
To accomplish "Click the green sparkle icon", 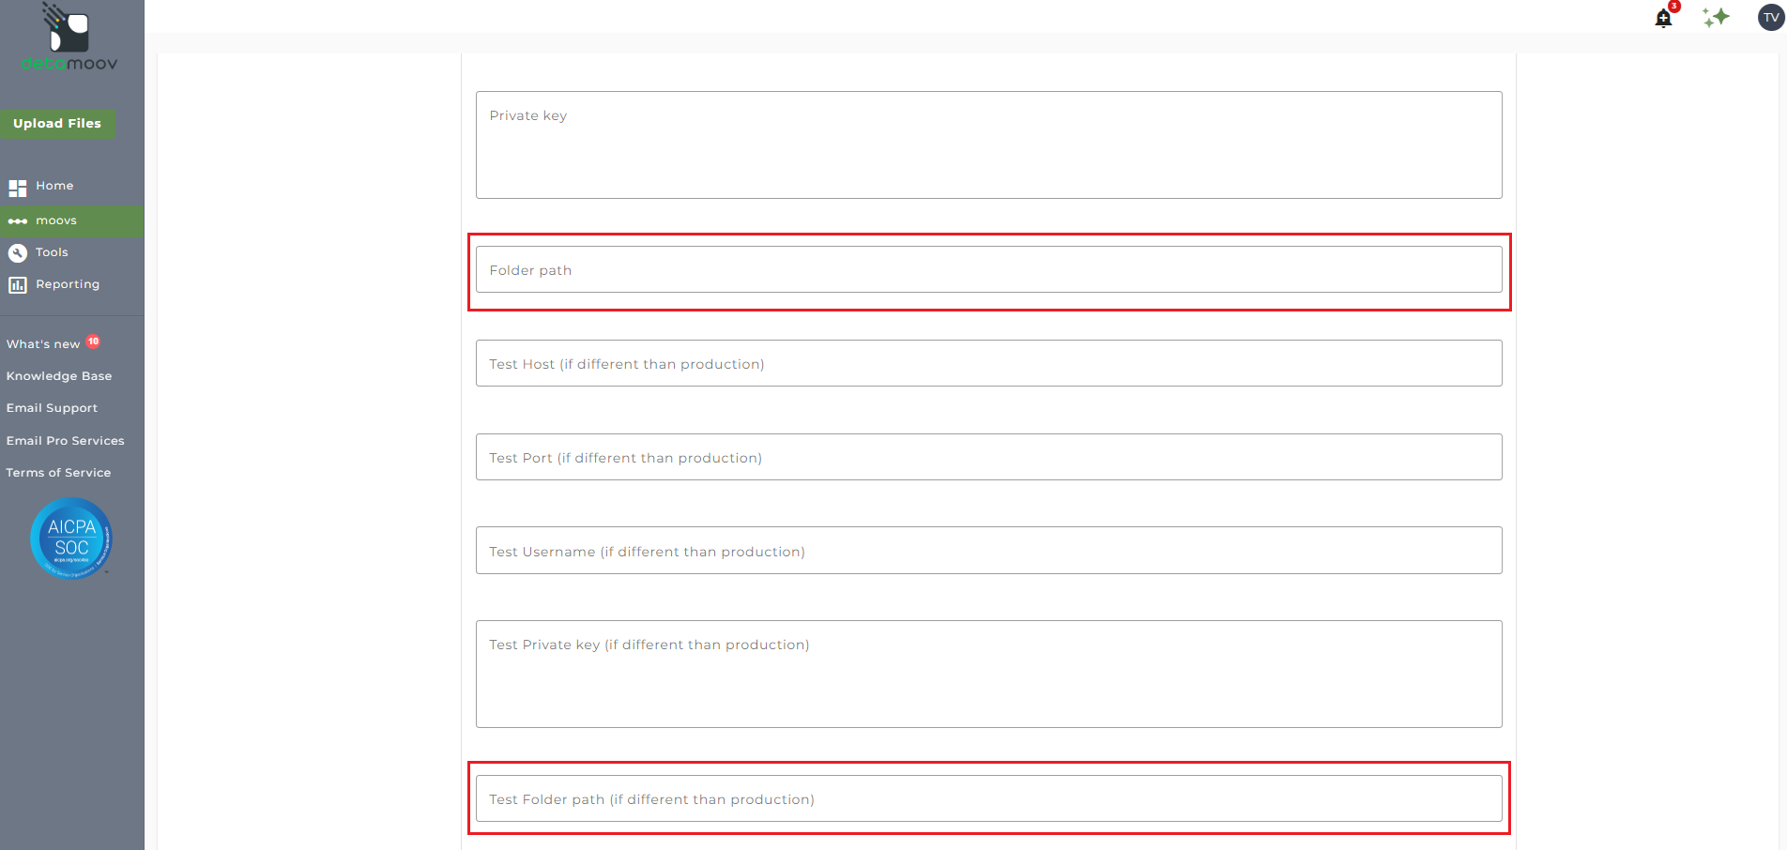I will click(1716, 17).
